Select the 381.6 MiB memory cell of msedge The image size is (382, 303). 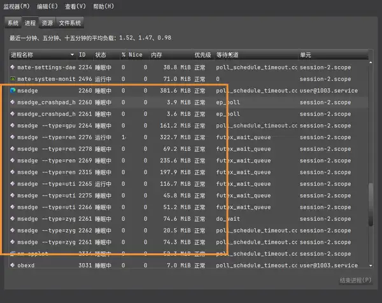pyautogui.click(x=175, y=90)
